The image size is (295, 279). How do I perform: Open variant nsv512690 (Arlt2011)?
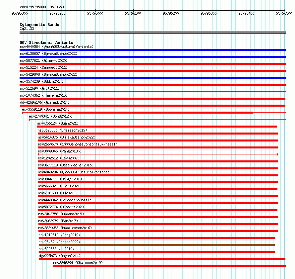[x=40, y=88]
